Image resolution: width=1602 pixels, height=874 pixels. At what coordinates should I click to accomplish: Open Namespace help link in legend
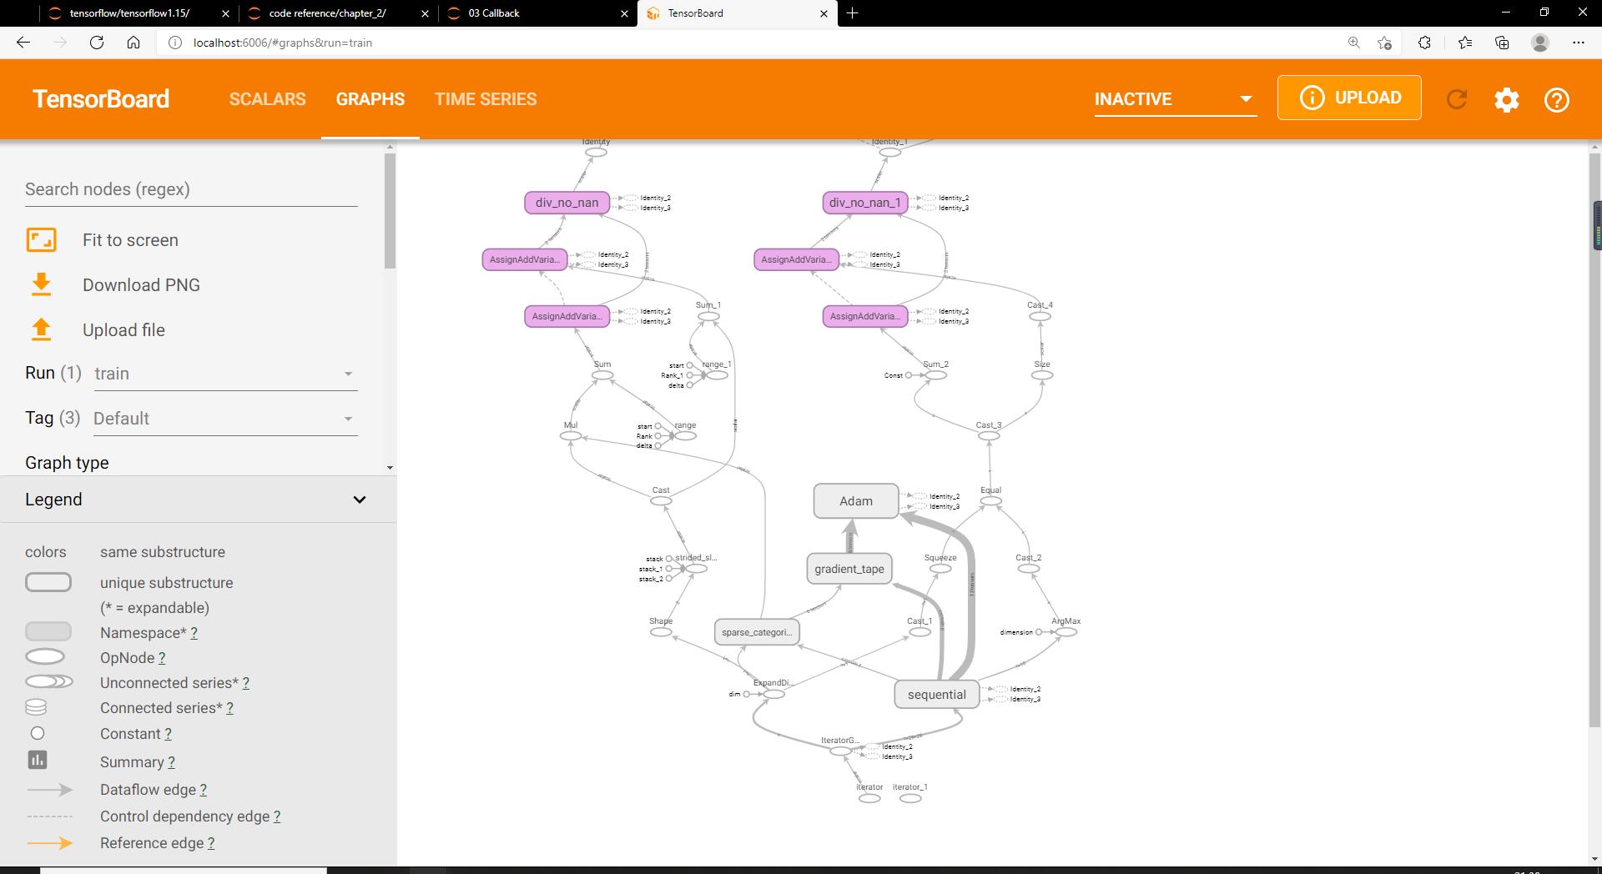(194, 633)
